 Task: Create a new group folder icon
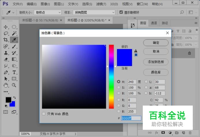click(x=177, y=133)
